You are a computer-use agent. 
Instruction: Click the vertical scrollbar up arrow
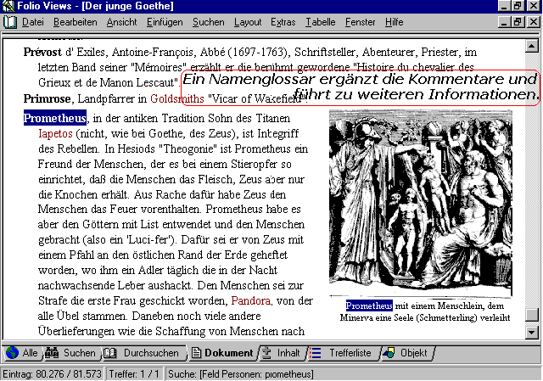[532, 46]
